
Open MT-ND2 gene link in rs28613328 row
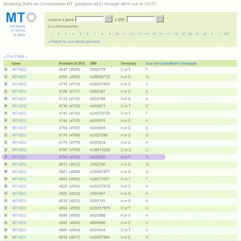(x=19, y=149)
